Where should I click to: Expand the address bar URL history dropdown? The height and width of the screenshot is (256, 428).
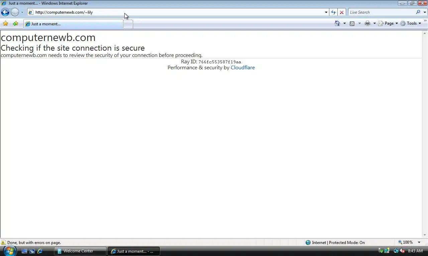(326, 12)
